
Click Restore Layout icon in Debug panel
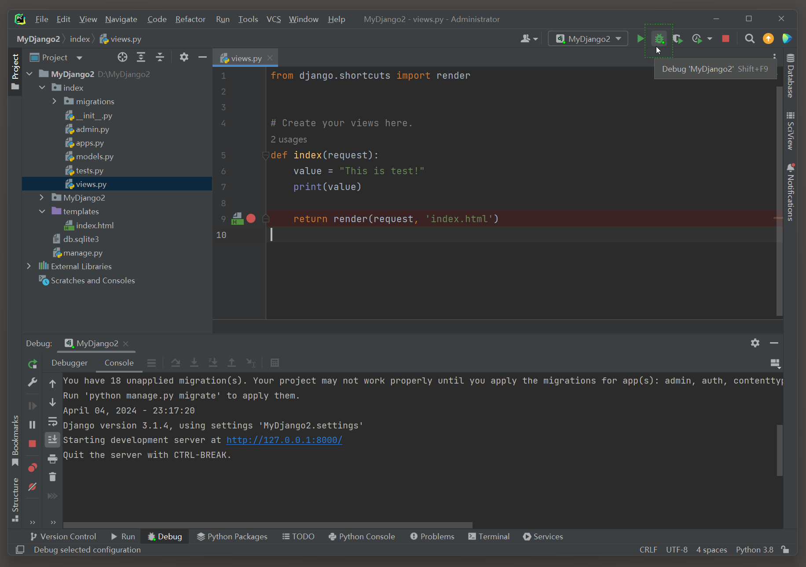775,363
